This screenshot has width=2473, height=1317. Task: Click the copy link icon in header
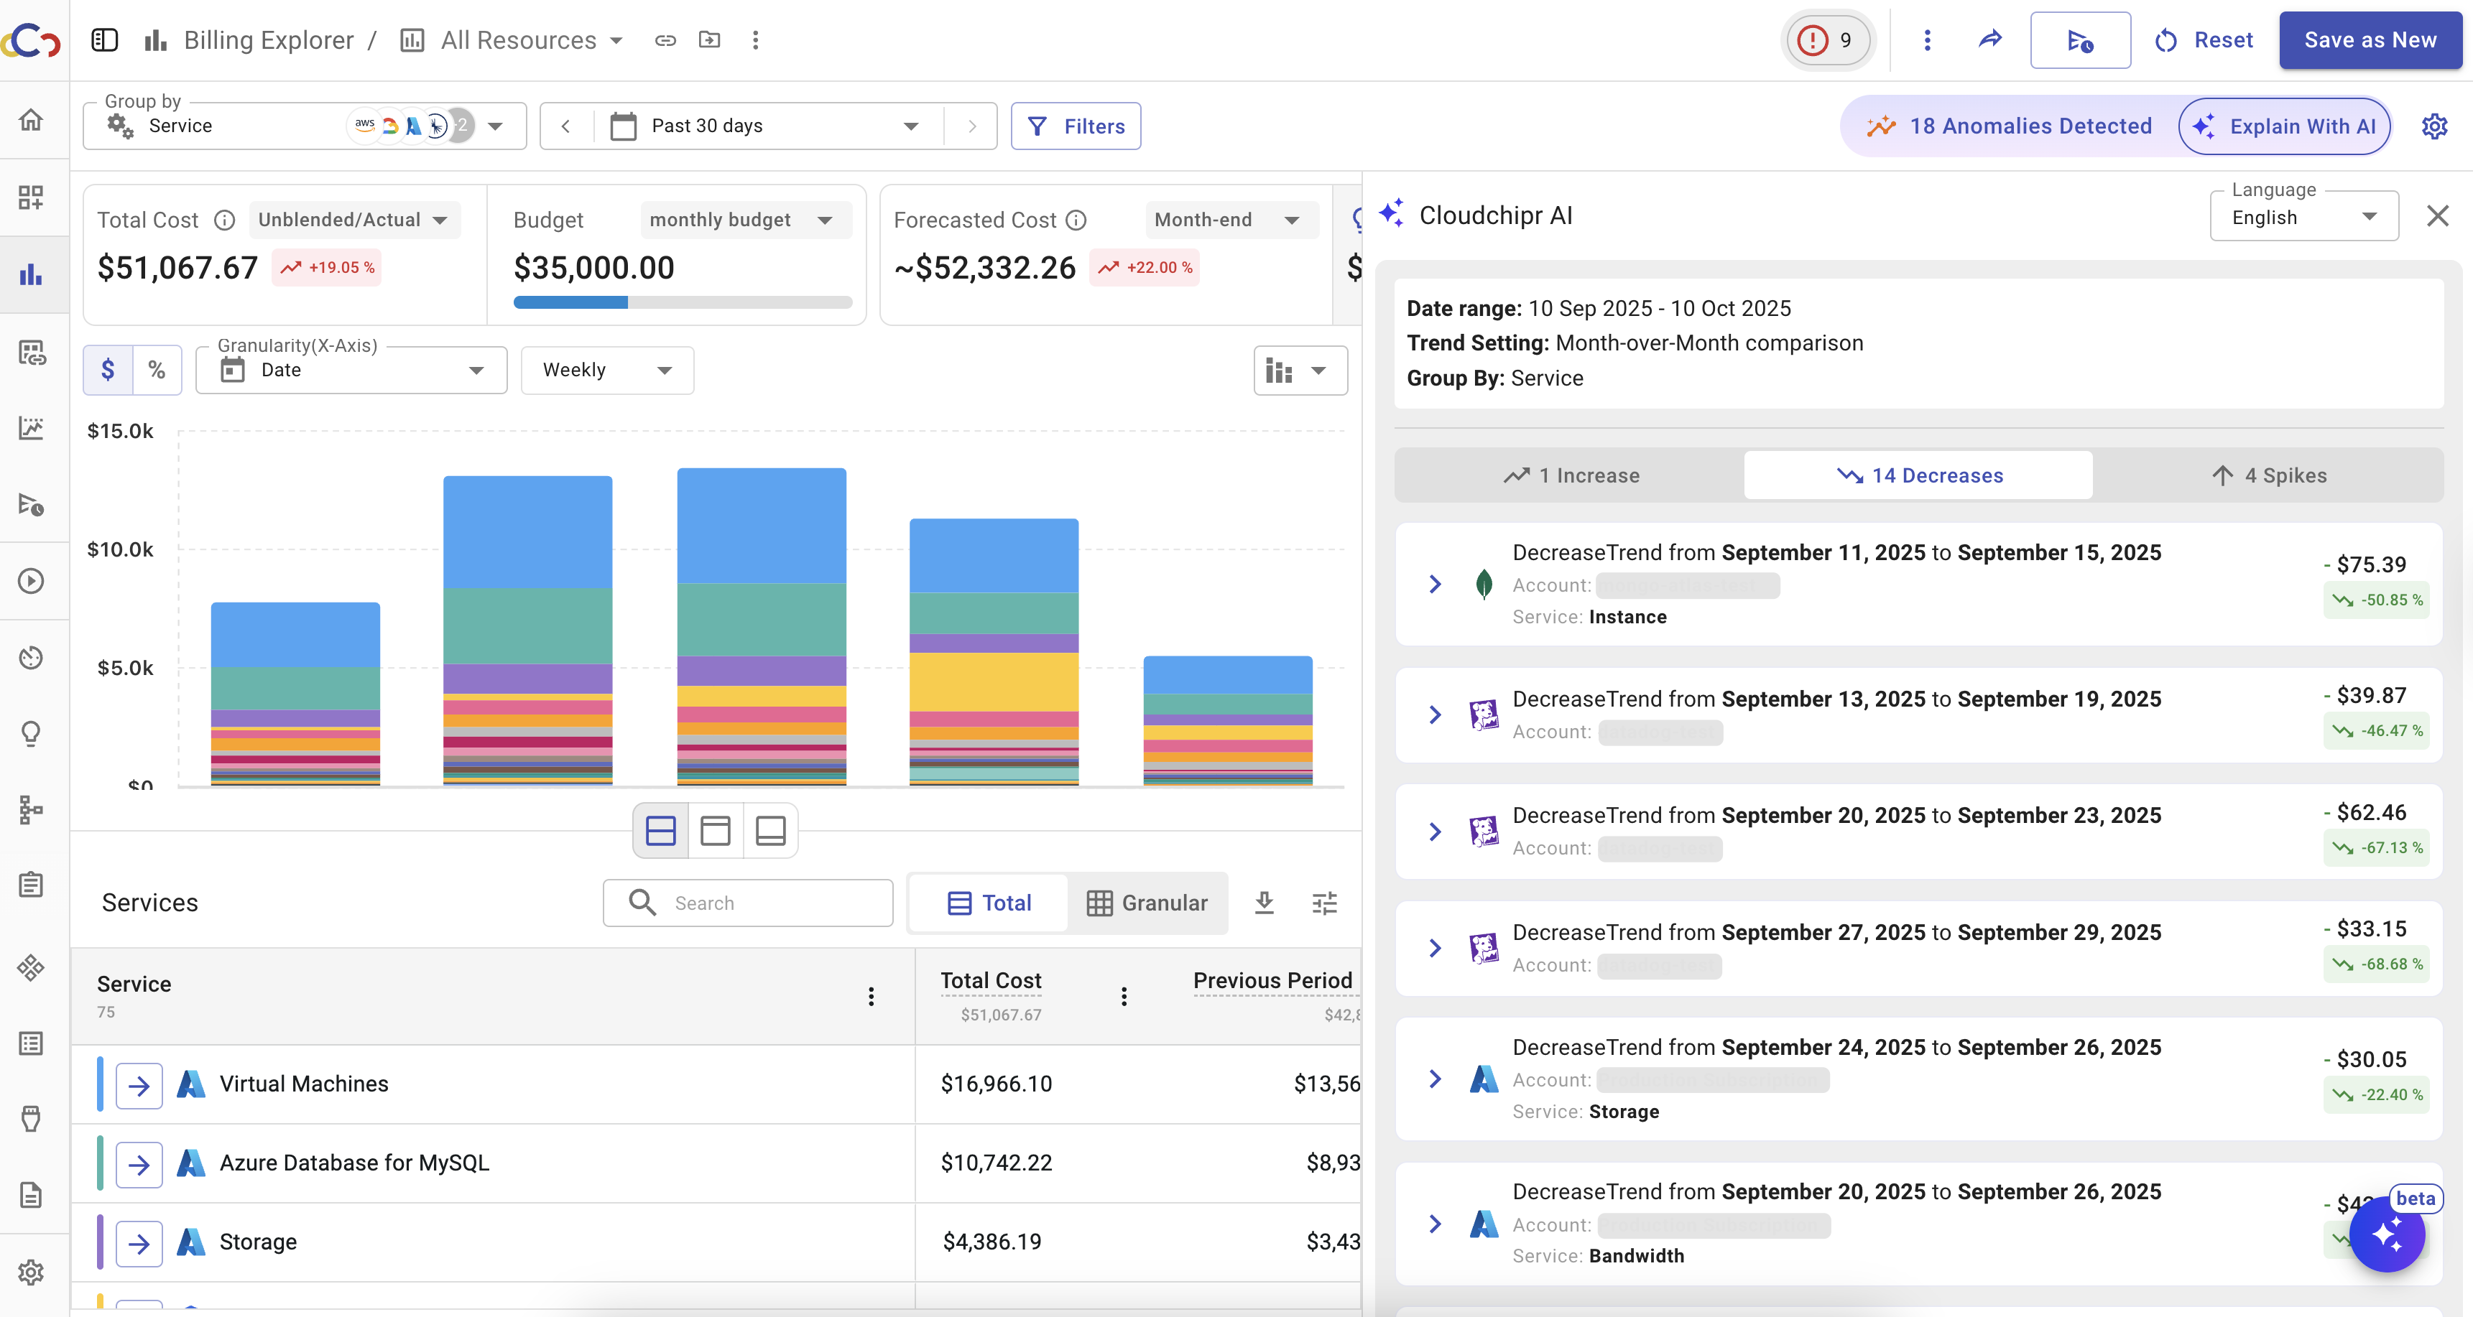click(x=665, y=40)
